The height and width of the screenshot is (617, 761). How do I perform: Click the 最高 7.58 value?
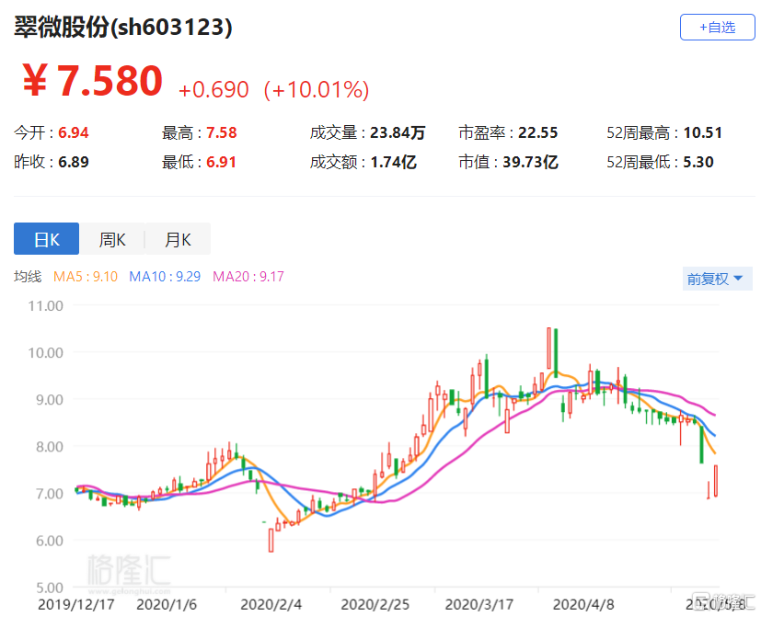pyautogui.click(x=200, y=132)
